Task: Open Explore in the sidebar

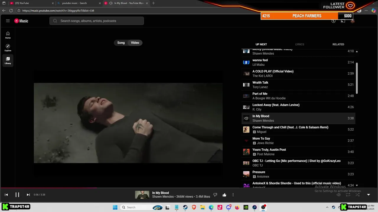Action: tap(8, 48)
